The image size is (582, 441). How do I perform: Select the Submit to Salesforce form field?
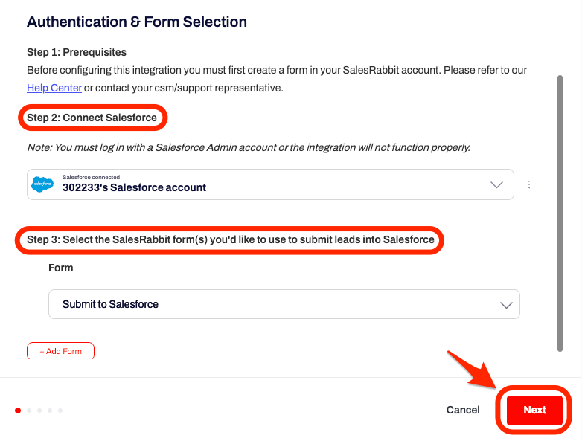[284, 304]
